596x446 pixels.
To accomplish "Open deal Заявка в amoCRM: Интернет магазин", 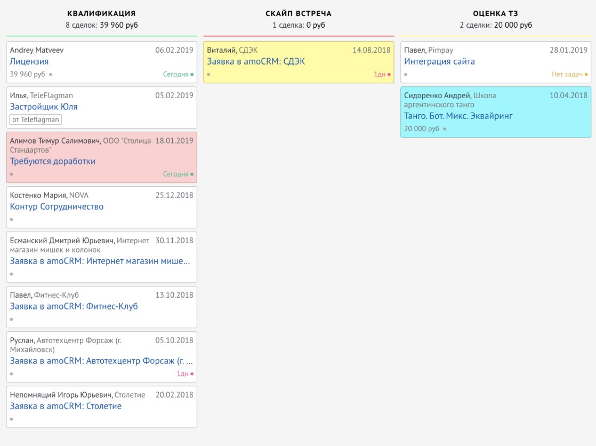I will 100,261.
